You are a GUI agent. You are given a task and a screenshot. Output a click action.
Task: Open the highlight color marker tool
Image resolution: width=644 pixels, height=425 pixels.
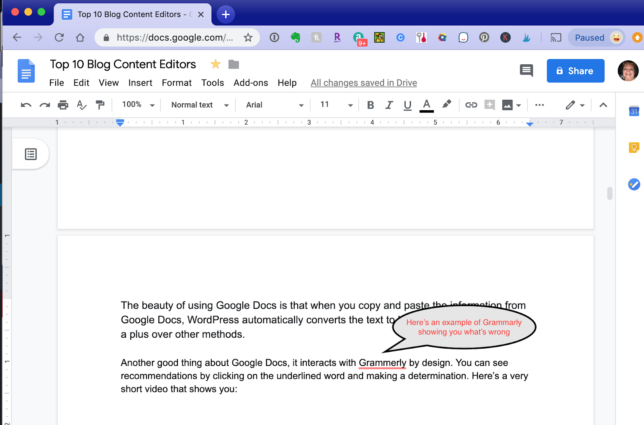coord(446,105)
